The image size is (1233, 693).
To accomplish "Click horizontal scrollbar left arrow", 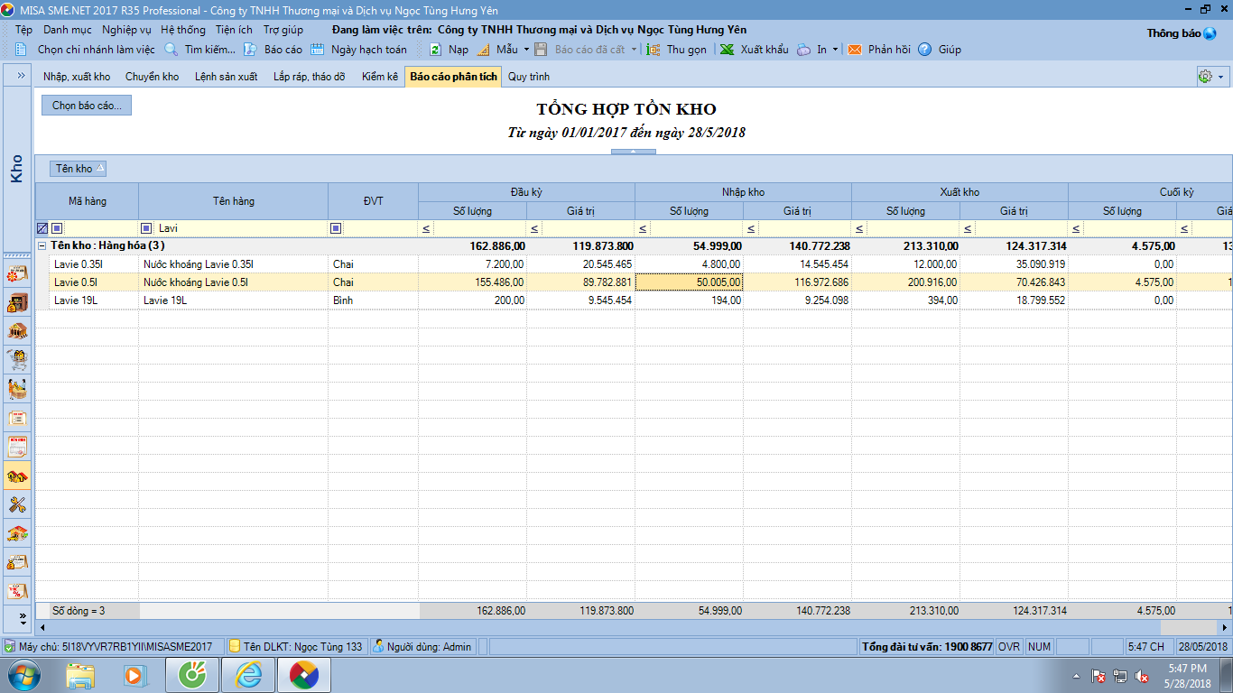I will pyautogui.click(x=42, y=626).
